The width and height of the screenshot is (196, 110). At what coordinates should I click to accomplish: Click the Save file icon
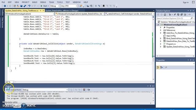click(x=21, y=6)
